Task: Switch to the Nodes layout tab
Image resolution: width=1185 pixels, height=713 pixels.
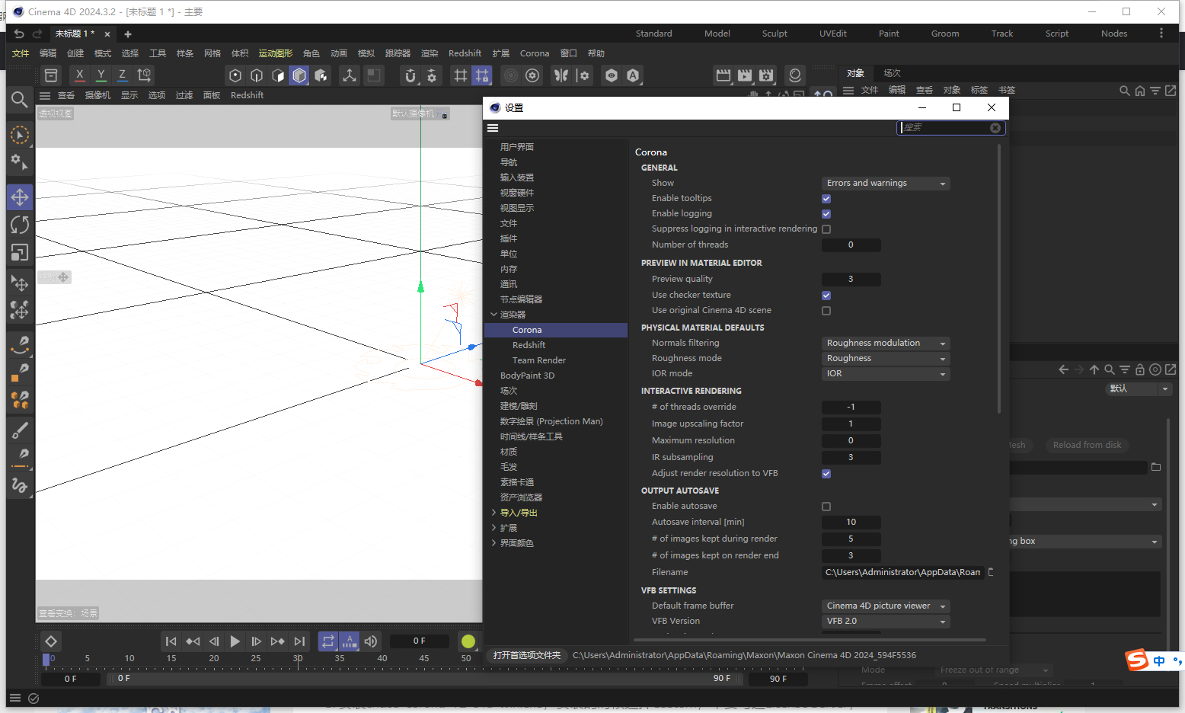Action: pos(1114,34)
